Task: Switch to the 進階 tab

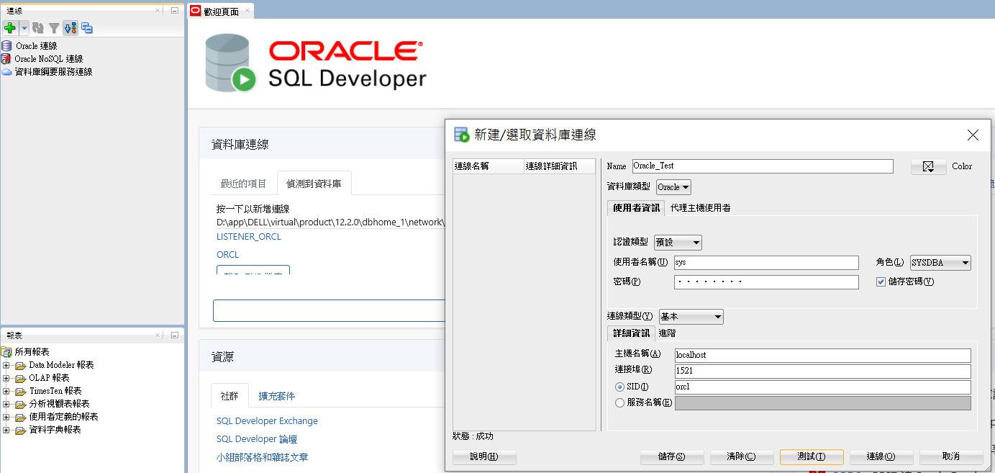Action: 667,333
